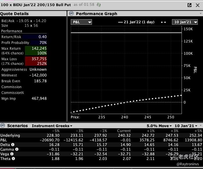203x169 pixels.
Task: Expand the Performance Graph panel options arrow
Action: coord(201,13)
